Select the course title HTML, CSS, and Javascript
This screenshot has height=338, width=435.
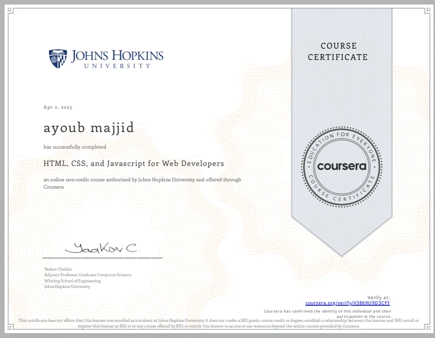click(x=133, y=164)
